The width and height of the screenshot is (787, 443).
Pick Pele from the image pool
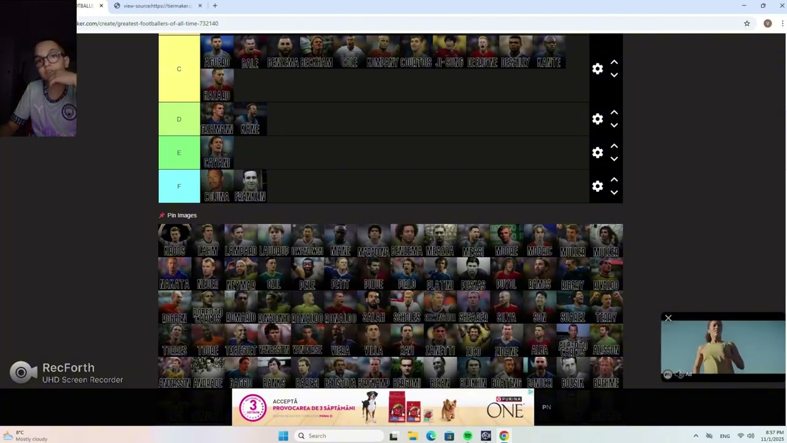tap(307, 274)
